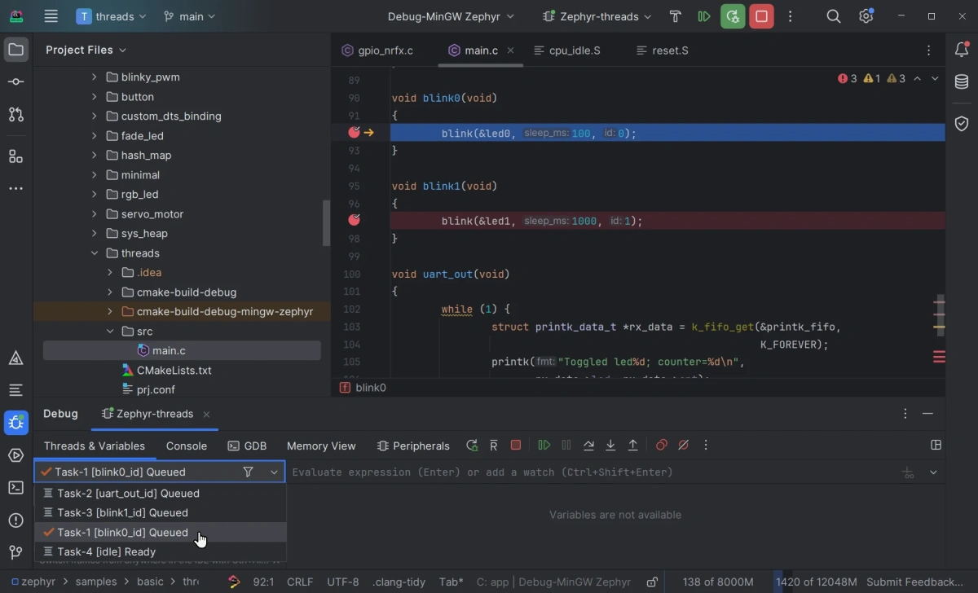Click the Build hammer icon

(x=675, y=16)
